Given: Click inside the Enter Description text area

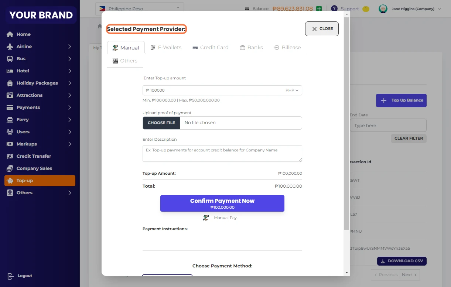Looking at the screenshot, I should (x=222, y=153).
